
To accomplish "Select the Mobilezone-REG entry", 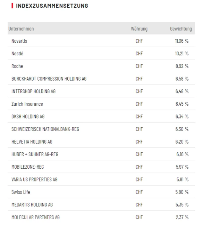I will 28,167.
